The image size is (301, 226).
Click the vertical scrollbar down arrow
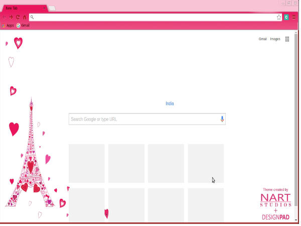(296, 219)
